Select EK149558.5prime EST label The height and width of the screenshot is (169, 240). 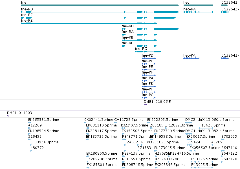(x=166, y=137)
